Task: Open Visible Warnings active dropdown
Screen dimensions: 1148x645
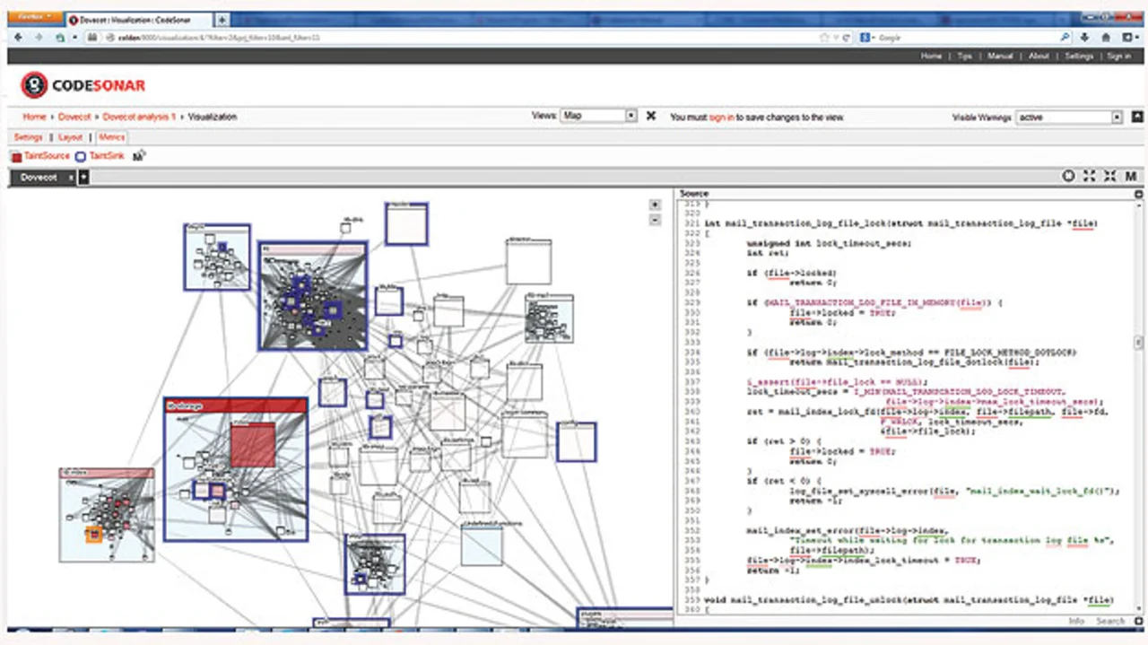Action: (1069, 118)
